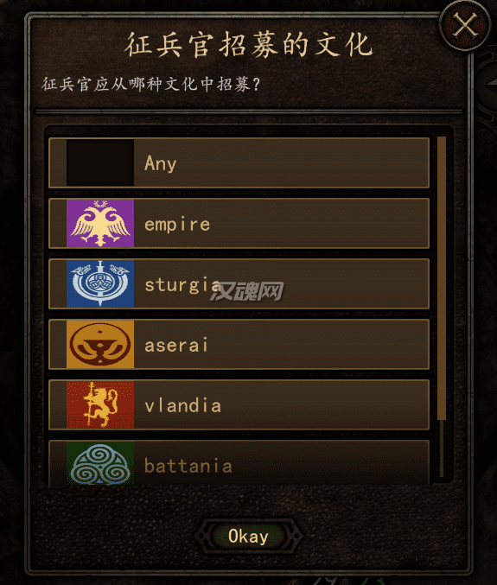Image resolution: width=497 pixels, height=585 pixels.
Task: Select the vlandia list entry
Action: coord(239,404)
